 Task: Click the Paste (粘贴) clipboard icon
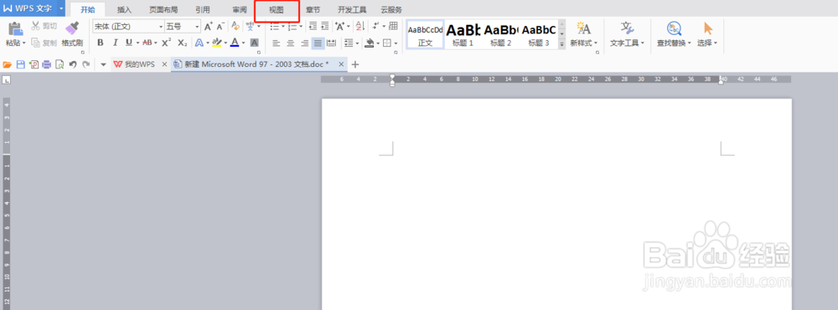point(15,29)
